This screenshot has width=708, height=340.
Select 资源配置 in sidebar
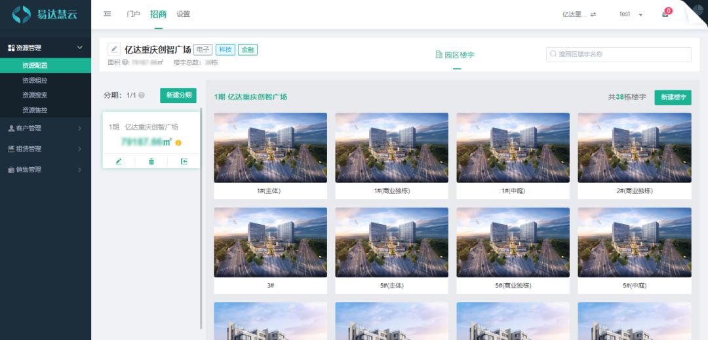[46, 66]
